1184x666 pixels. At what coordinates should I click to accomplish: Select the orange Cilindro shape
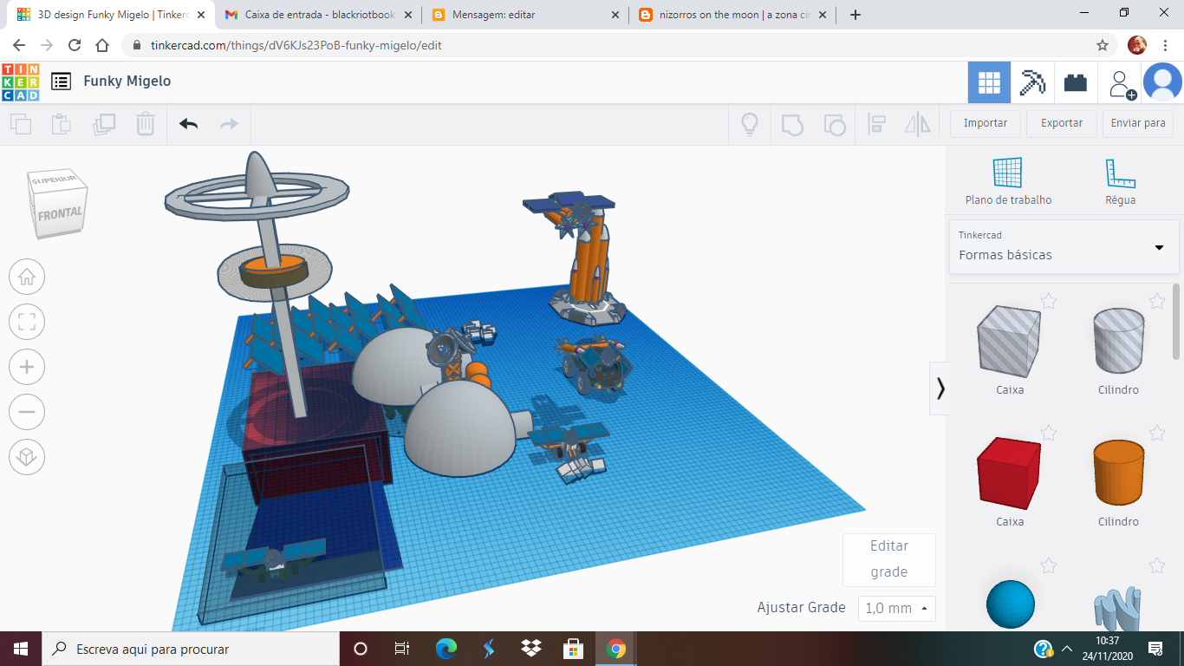[x=1118, y=473]
